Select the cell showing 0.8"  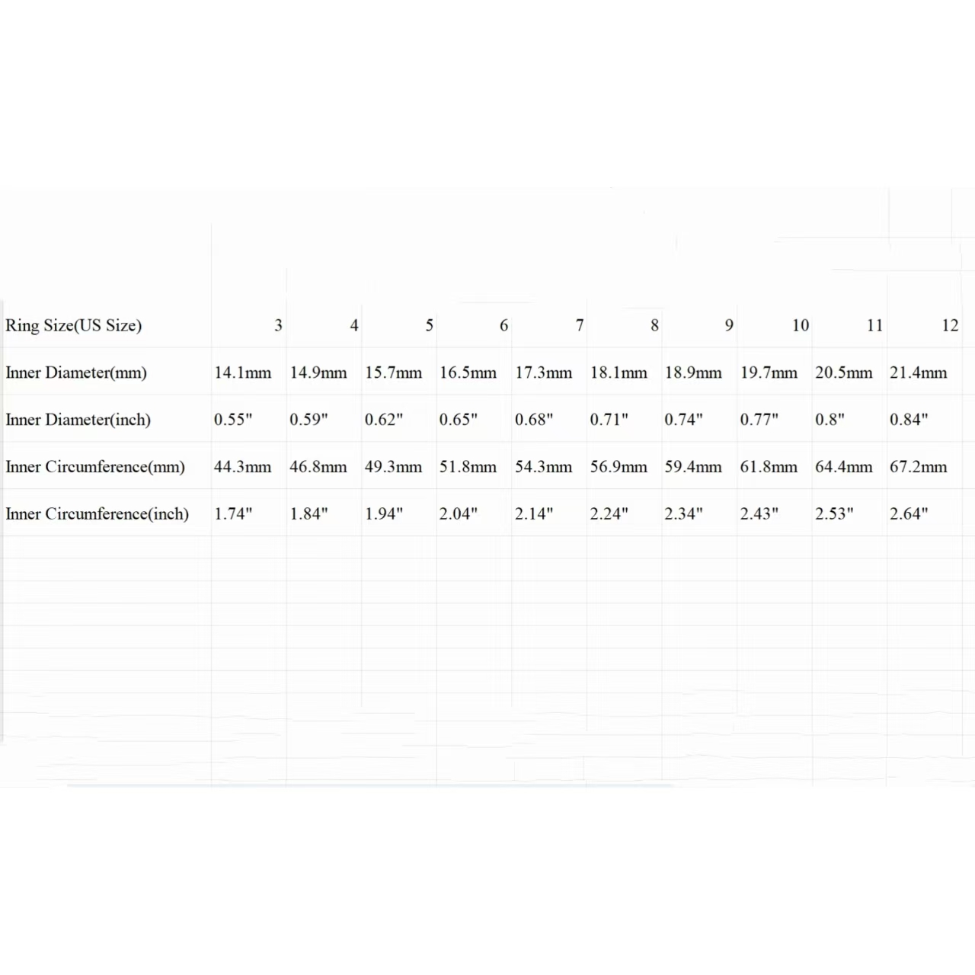coord(830,420)
